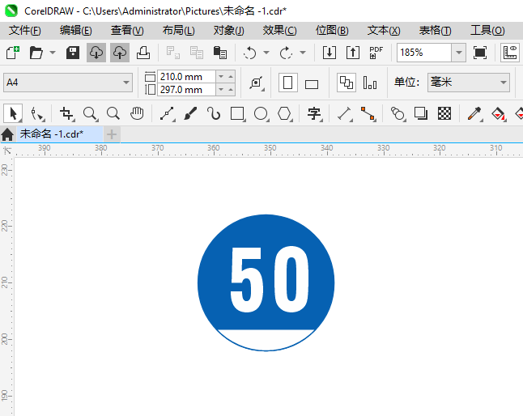Open the zoom level 185% dropdown
523x416 pixels.
(458, 53)
